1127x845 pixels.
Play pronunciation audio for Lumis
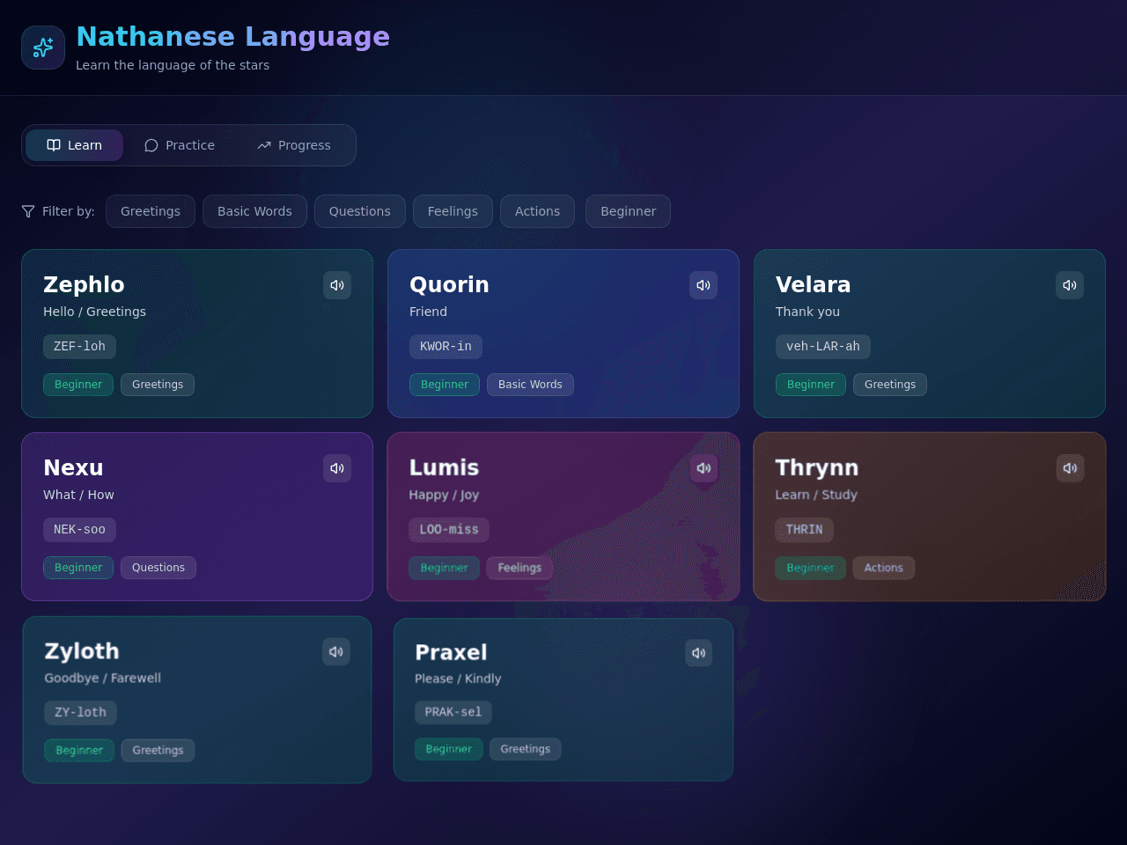pos(703,468)
